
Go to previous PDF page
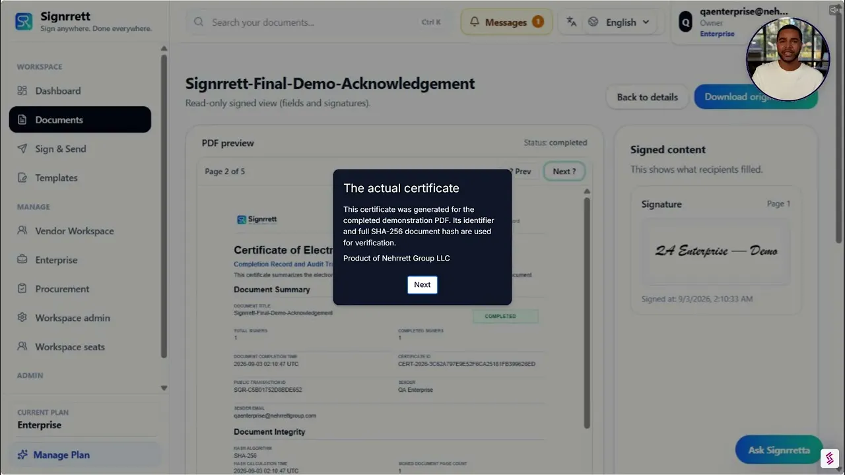coord(521,172)
